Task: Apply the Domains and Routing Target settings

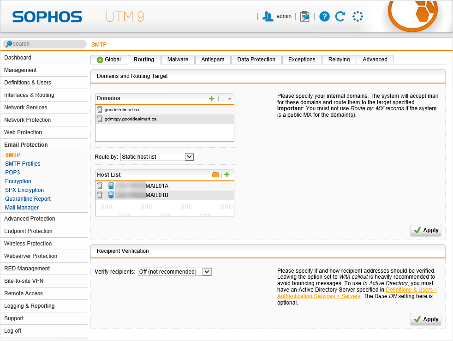Action: coord(426,230)
